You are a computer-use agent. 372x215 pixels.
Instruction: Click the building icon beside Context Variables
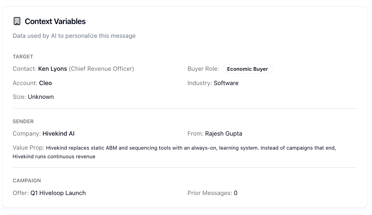(17, 21)
